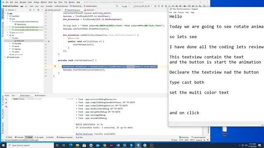Click the Search Everywhere magnifier icon
Viewport: 264px width, 148px height.
click(x=205, y=6)
